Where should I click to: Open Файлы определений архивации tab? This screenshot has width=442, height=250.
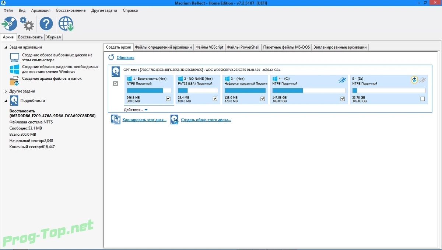pos(163,47)
